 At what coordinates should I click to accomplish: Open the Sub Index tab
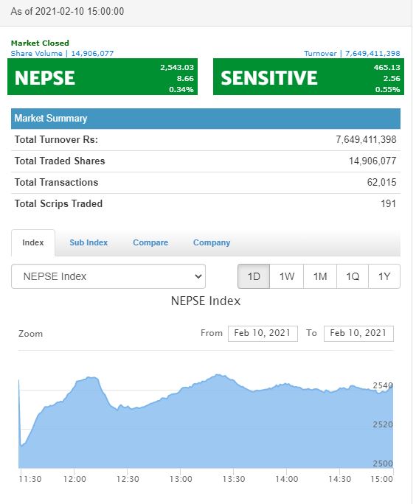click(x=89, y=242)
